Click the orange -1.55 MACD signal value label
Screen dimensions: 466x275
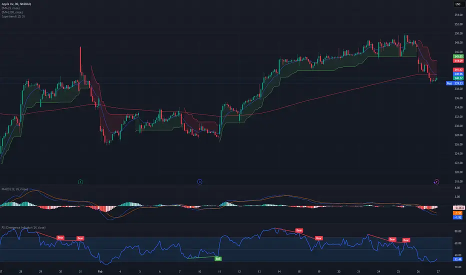(x=458, y=213)
